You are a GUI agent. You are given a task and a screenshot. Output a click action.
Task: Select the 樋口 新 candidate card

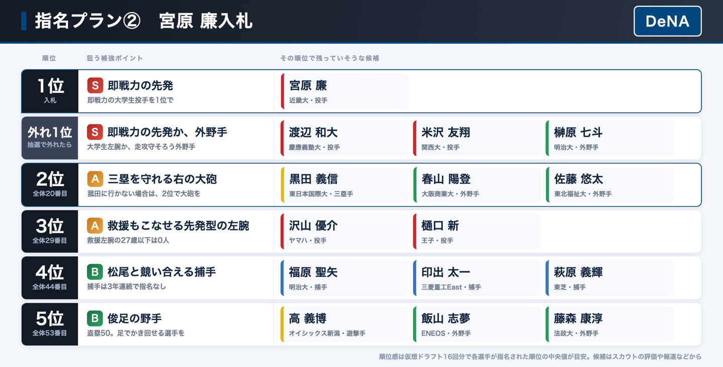tap(477, 231)
